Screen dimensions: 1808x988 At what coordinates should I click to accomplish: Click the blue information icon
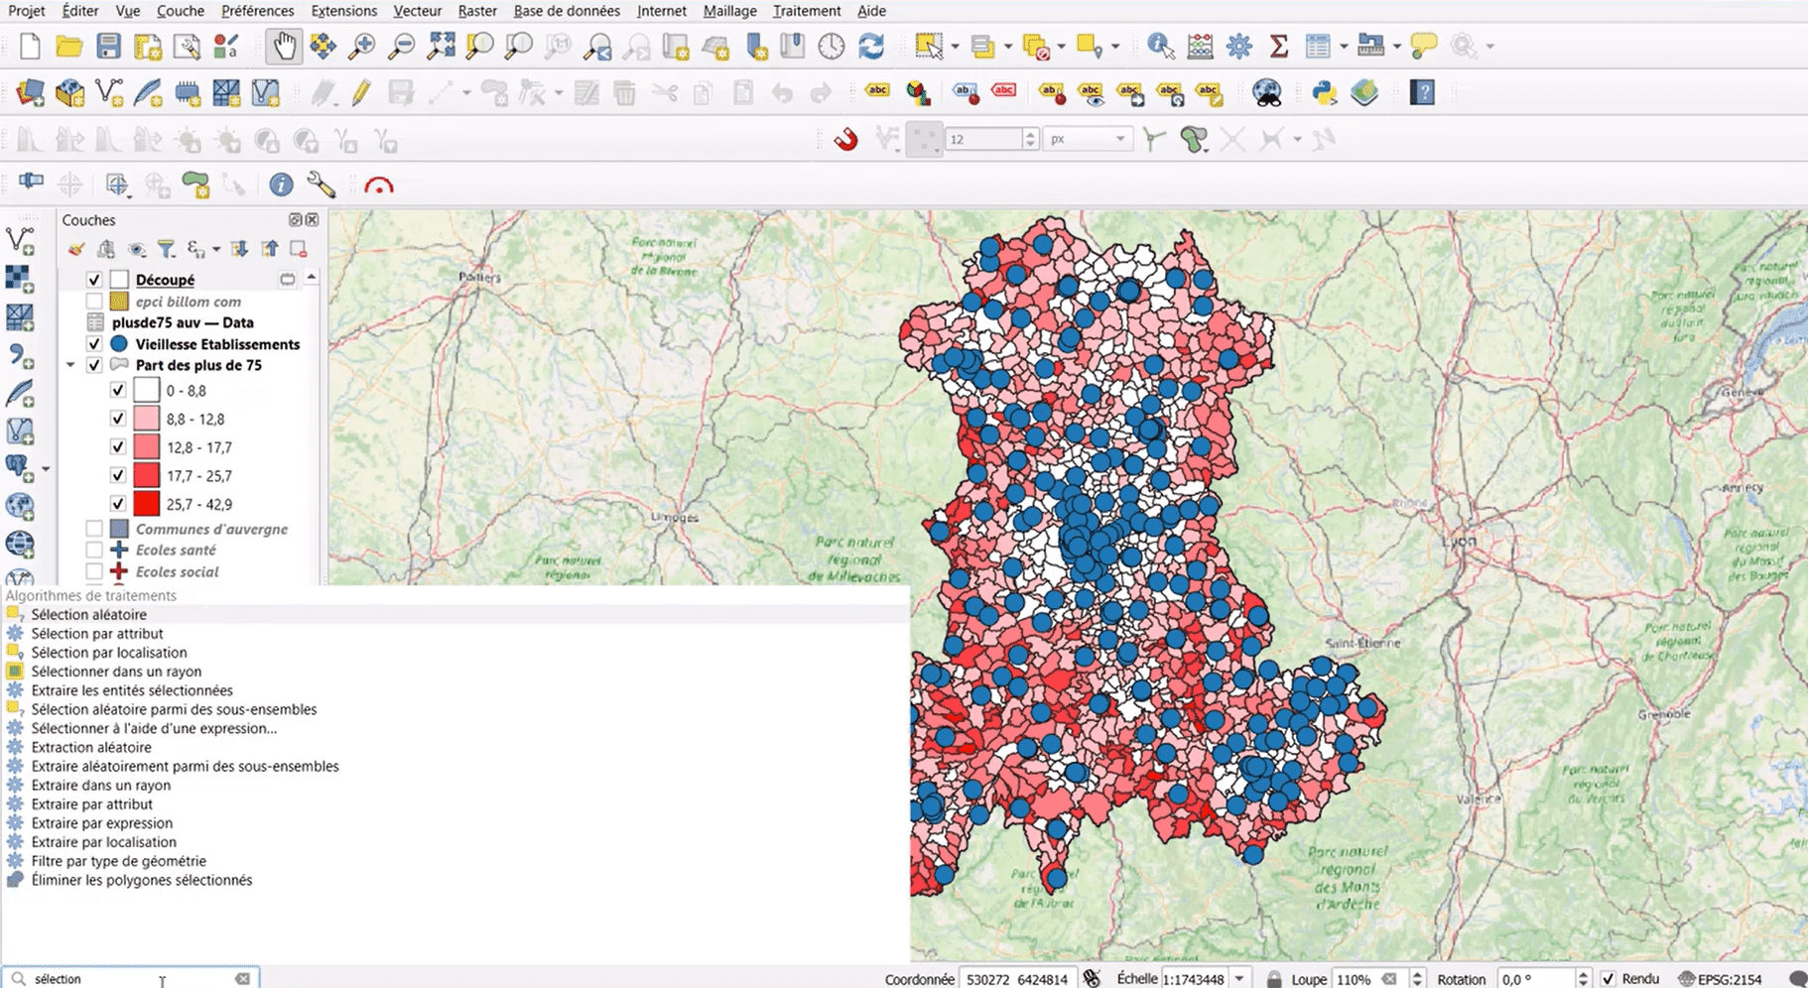pos(281,185)
